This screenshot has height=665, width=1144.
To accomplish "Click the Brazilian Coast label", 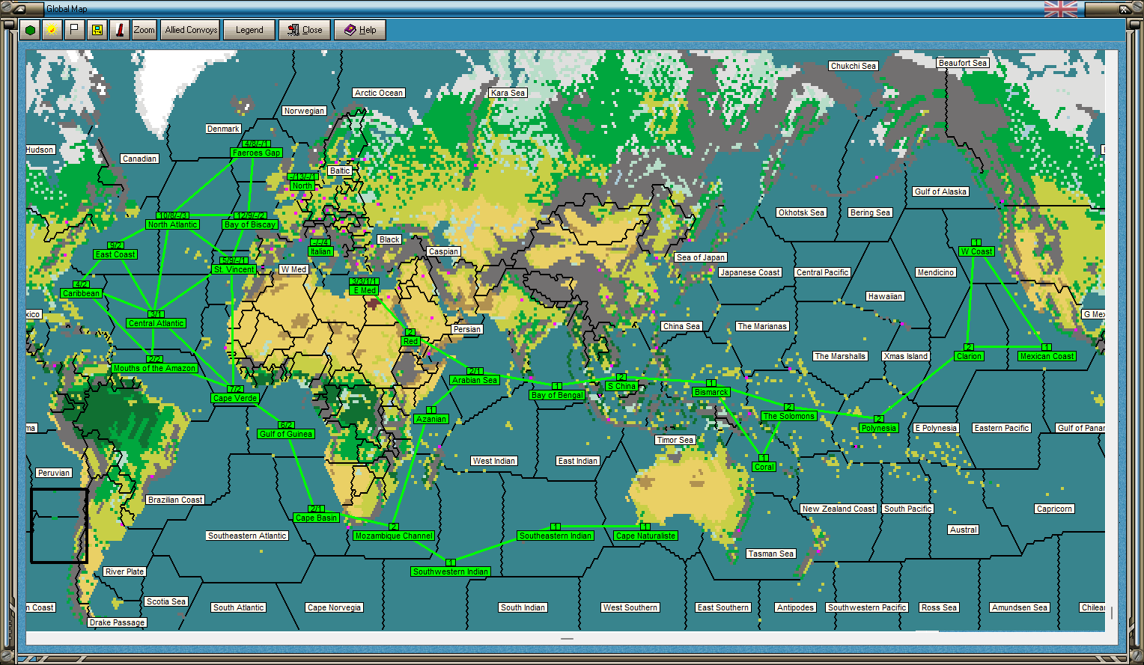I will pyautogui.click(x=175, y=500).
